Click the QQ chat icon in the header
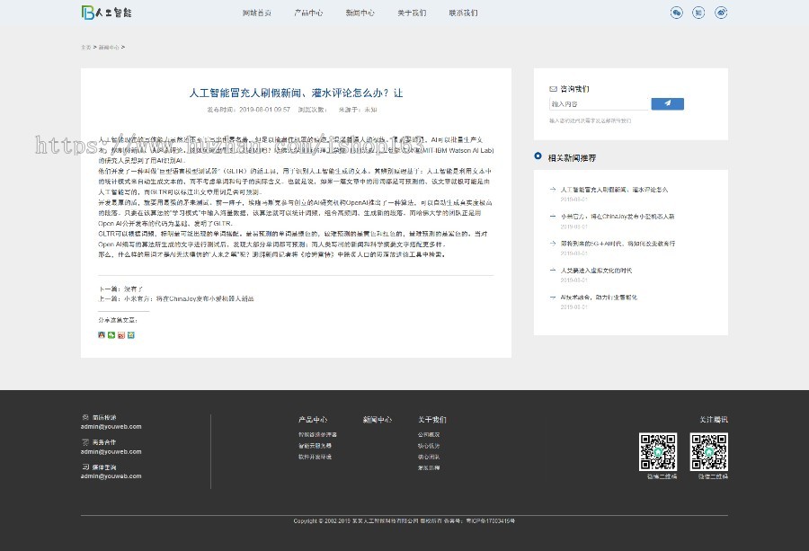809x551 pixels. (x=677, y=13)
